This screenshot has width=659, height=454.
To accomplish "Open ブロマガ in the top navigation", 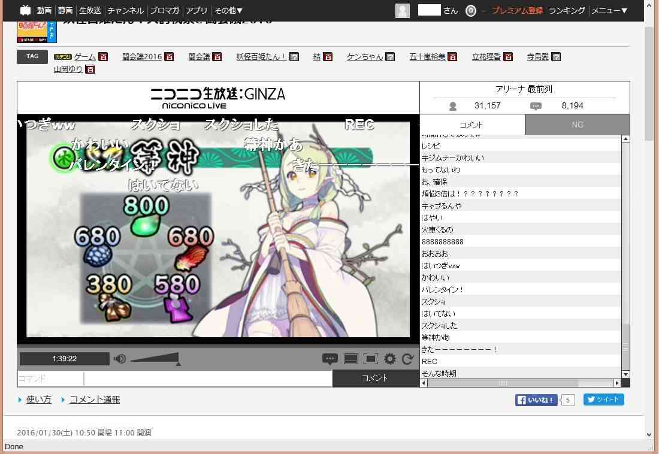I will click(x=164, y=10).
